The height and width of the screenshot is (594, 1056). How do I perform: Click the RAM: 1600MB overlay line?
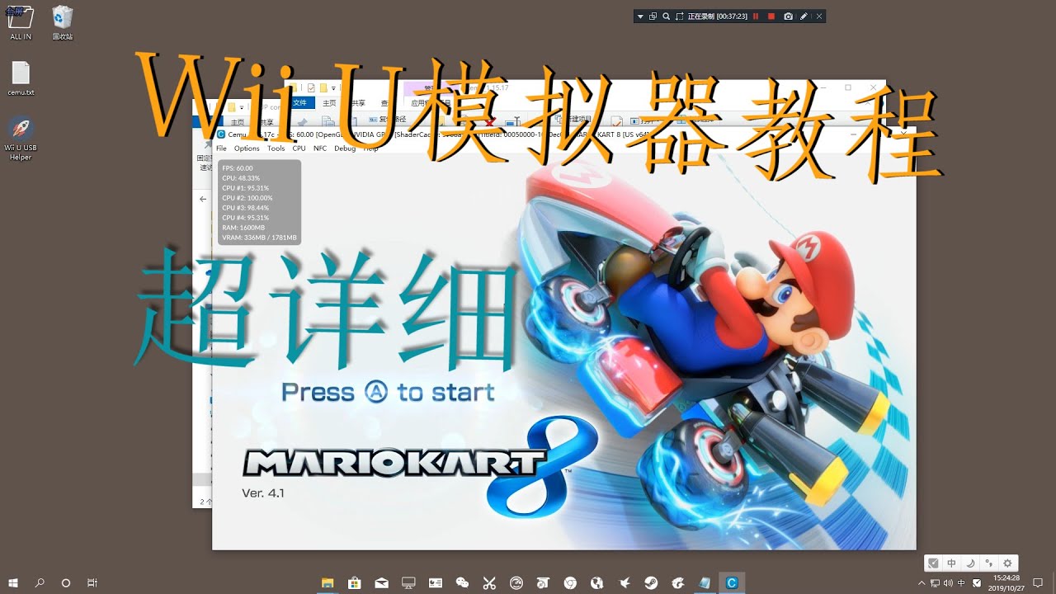tap(243, 228)
